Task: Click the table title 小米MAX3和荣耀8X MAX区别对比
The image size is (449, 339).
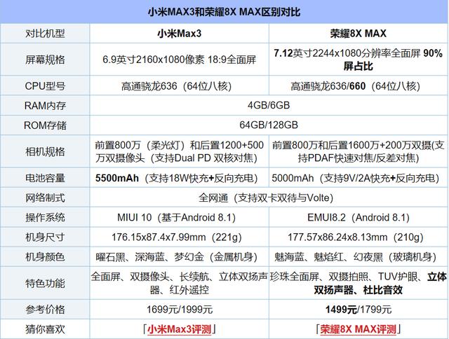Action: point(224,12)
